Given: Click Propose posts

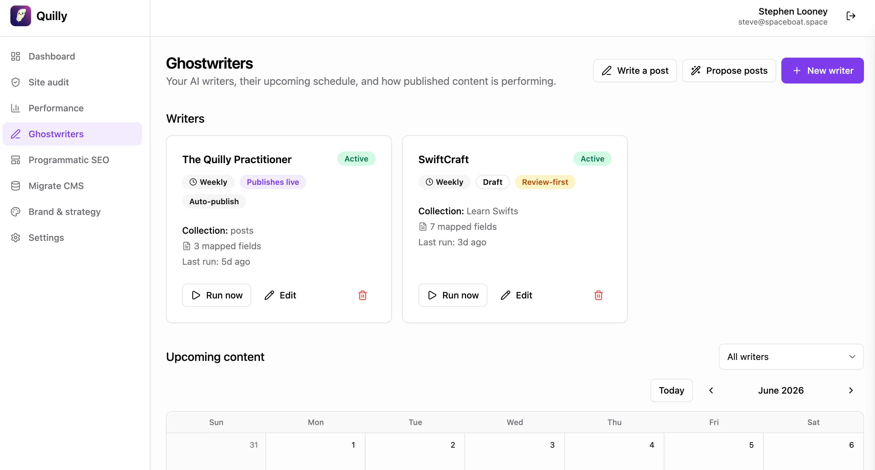Looking at the screenshot, I should [x=729, y=71].
